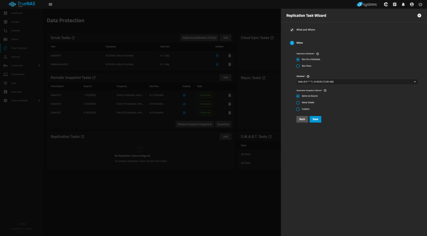The height and width of the screenshot is (236, 427).
Task: Click the Back button in wizard
Action: [x=302, y=119]
